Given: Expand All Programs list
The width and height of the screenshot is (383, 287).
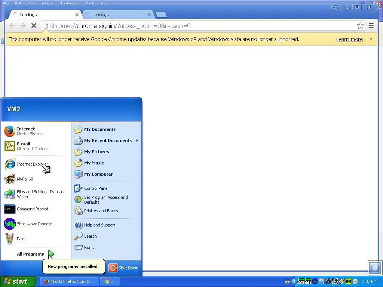Looking at the screenshot, I should tap(36, 254).
